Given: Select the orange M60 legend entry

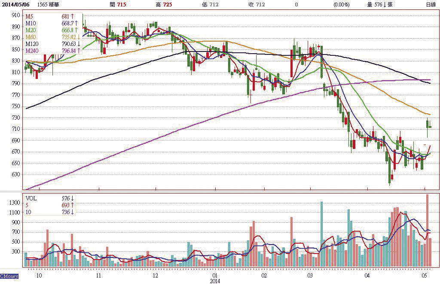Looking at the screenshot, I should (31, 37).
